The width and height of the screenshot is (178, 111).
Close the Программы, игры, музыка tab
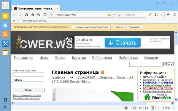coord(58,8)
